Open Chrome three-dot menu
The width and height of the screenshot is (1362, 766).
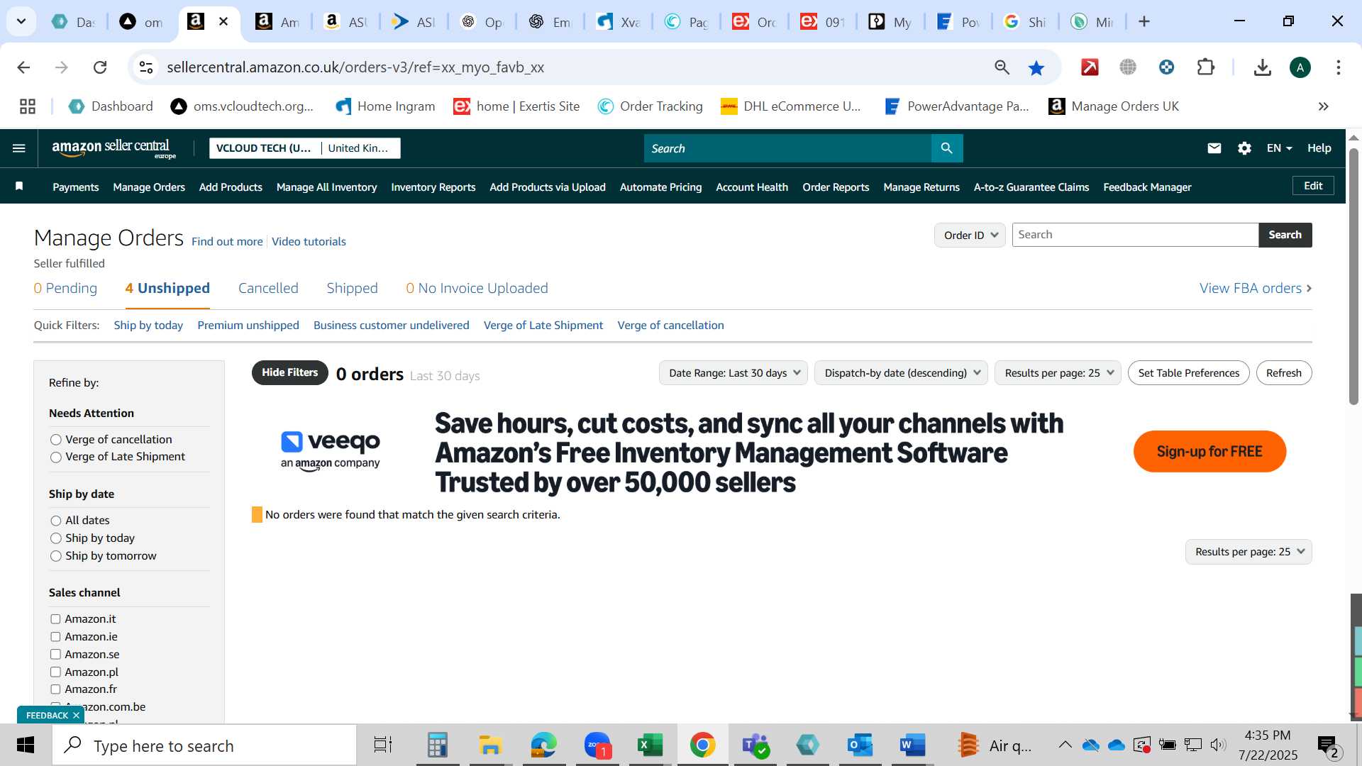point(1339,67)
